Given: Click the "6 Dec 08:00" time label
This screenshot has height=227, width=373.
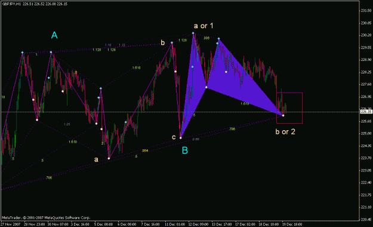Looking at the screenshot, I should (127, 225).
